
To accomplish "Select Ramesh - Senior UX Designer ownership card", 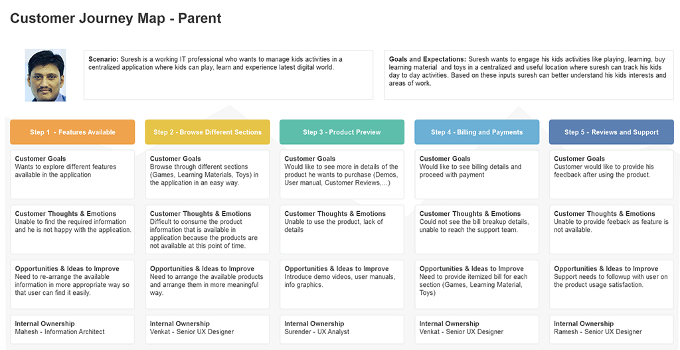I will (611, 328).
